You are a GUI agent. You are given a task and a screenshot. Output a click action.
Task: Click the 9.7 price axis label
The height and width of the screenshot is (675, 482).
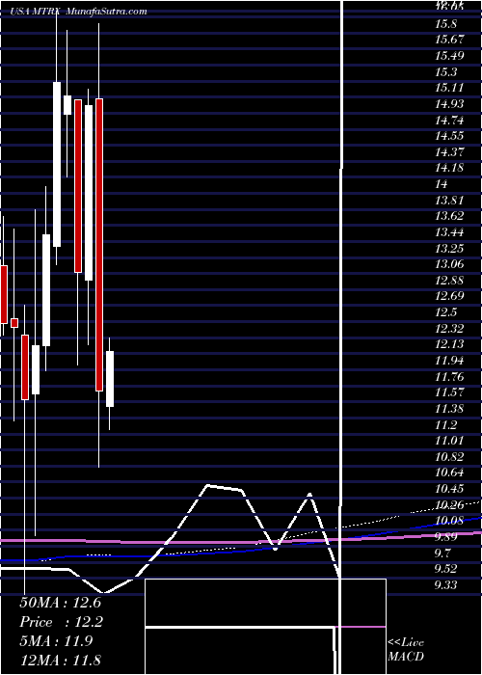pos(444,553)
